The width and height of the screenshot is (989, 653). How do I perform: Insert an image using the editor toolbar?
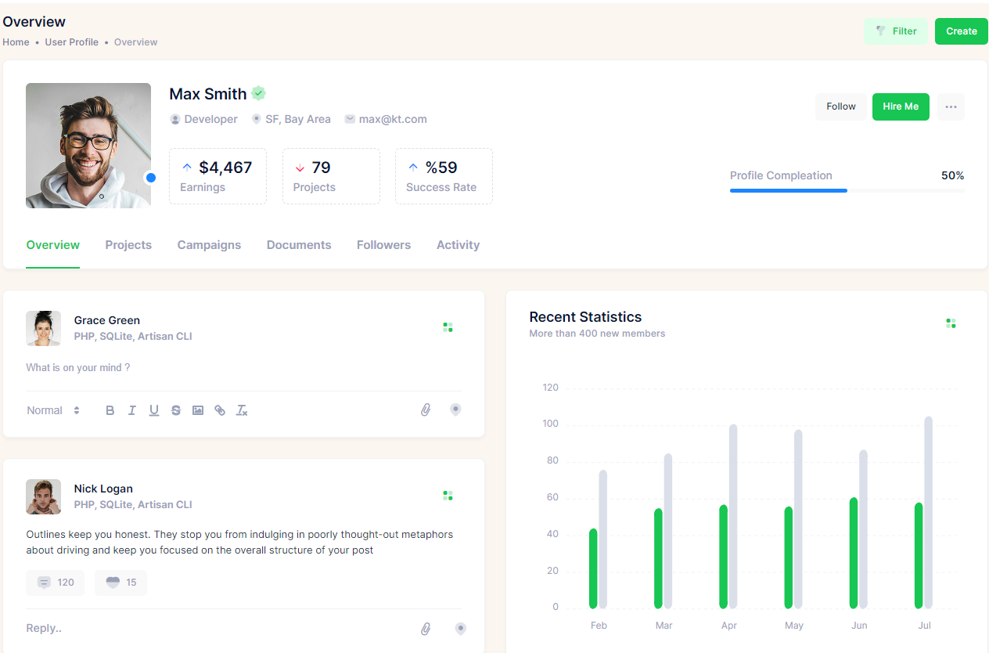pyautogui.click(x=198, y=410)
